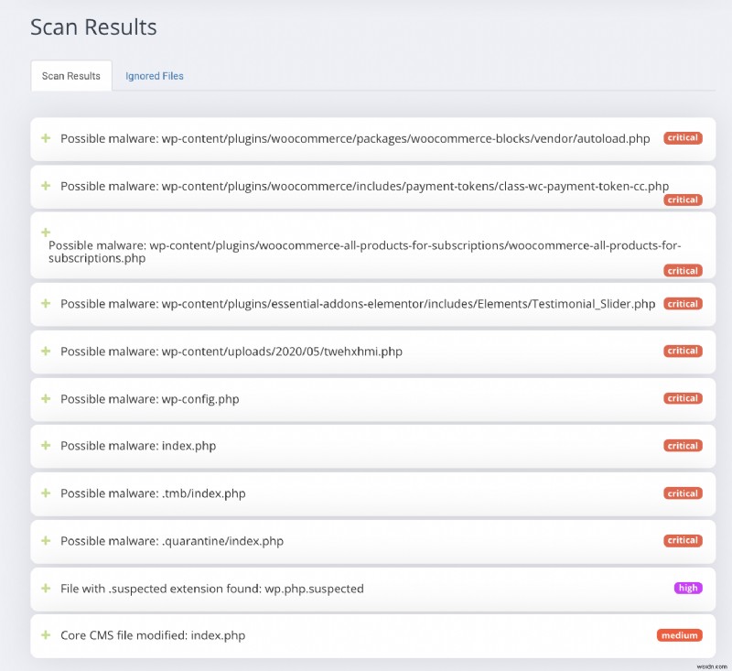Click critical badge on autoload.php result
This screenshot has width=732, height=671.
click(683, 138)
